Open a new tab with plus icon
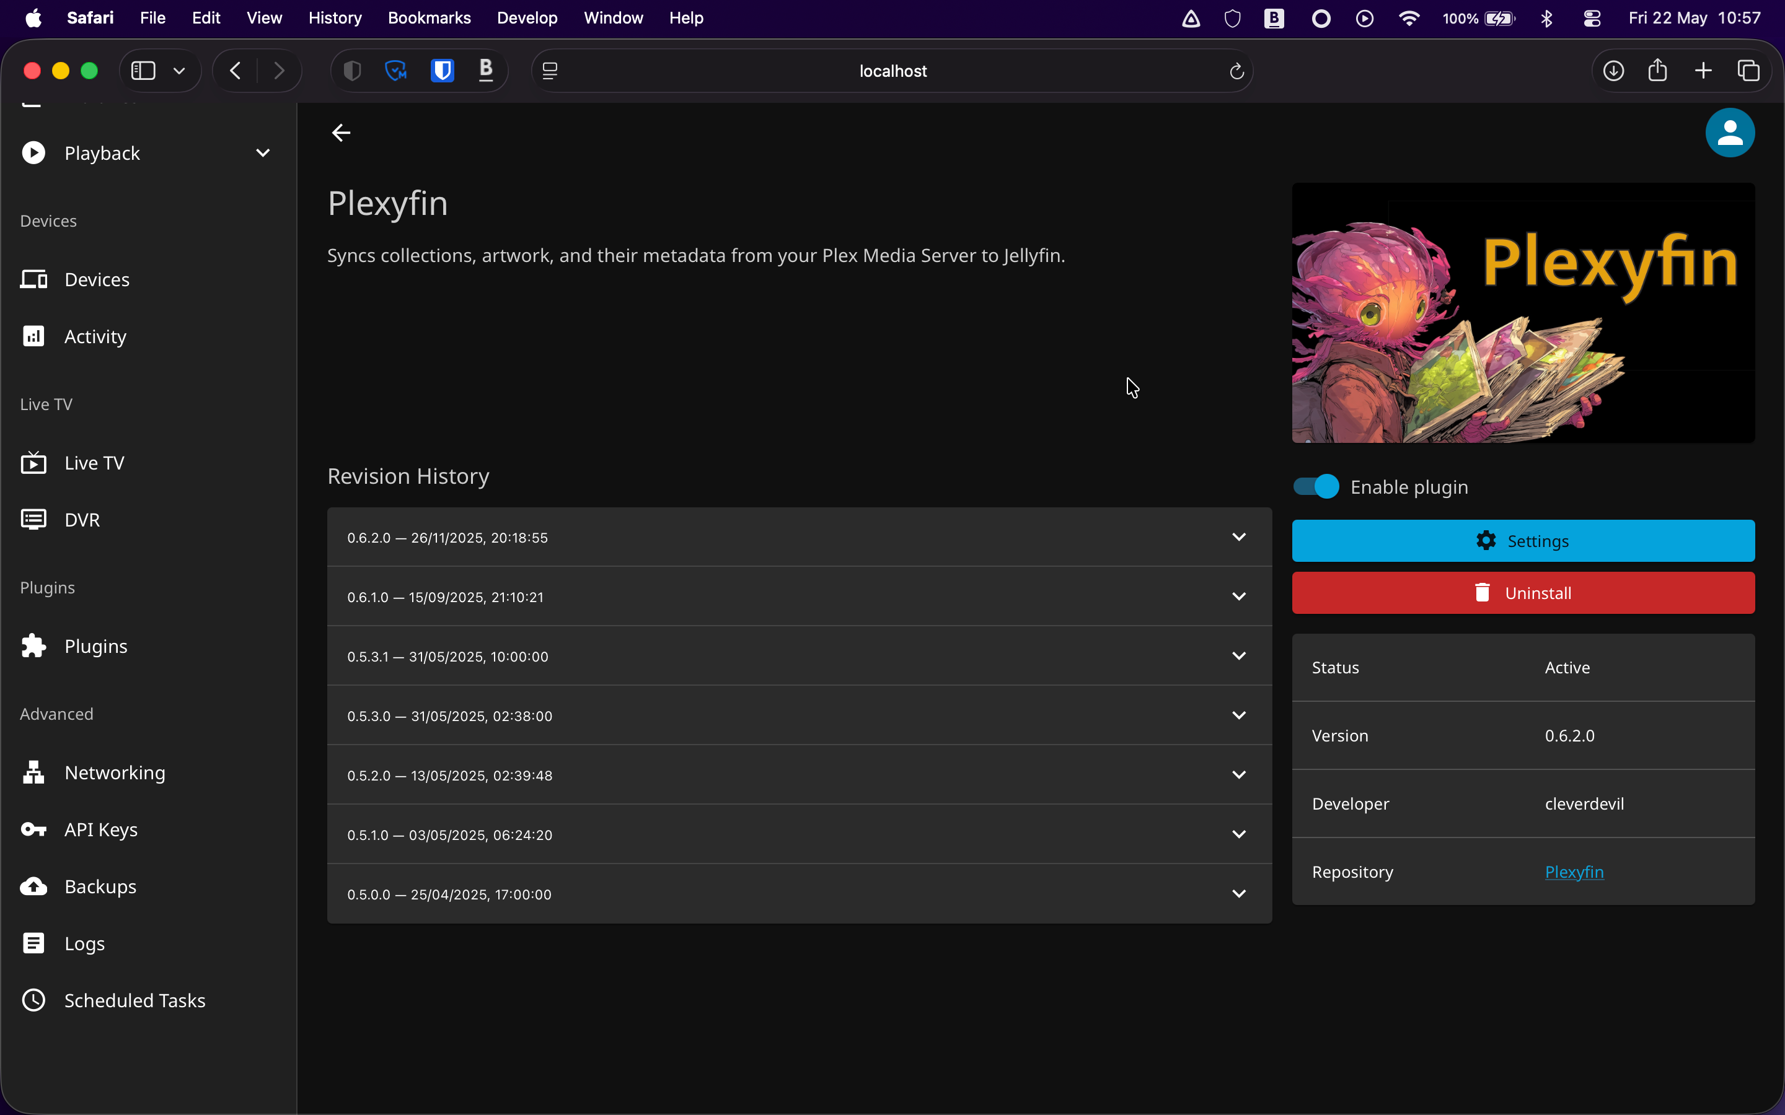1785x1115 pixels. click(x=1703, y=71)
